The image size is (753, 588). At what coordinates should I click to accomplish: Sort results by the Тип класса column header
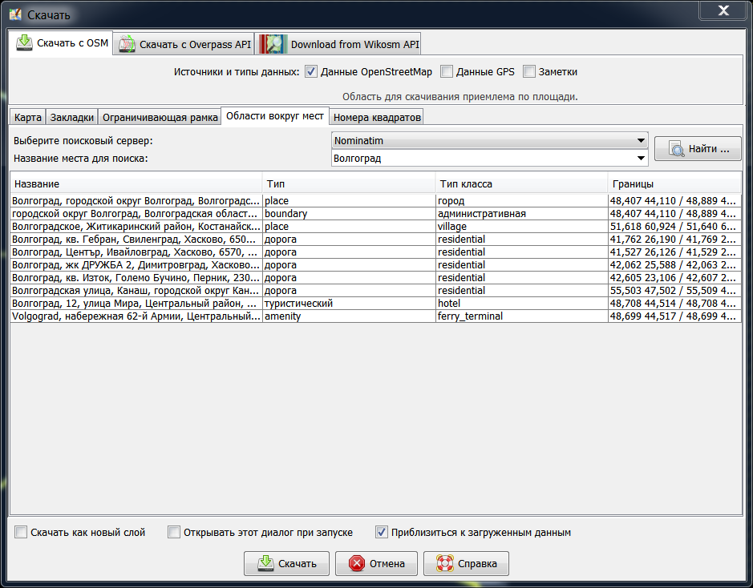[521, 183]
